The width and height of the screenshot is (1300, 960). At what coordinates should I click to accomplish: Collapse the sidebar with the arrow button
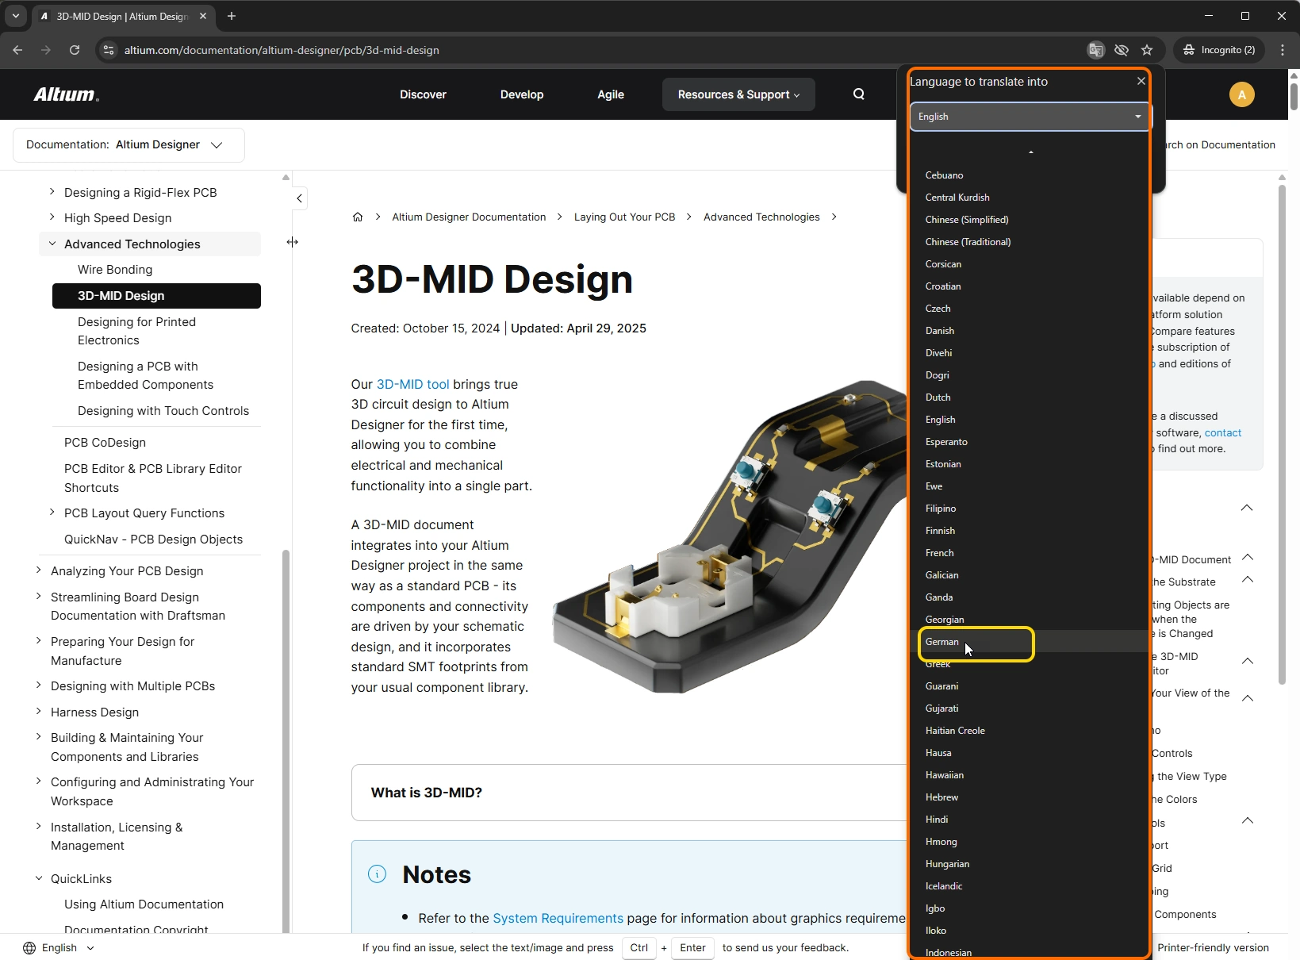299,198
